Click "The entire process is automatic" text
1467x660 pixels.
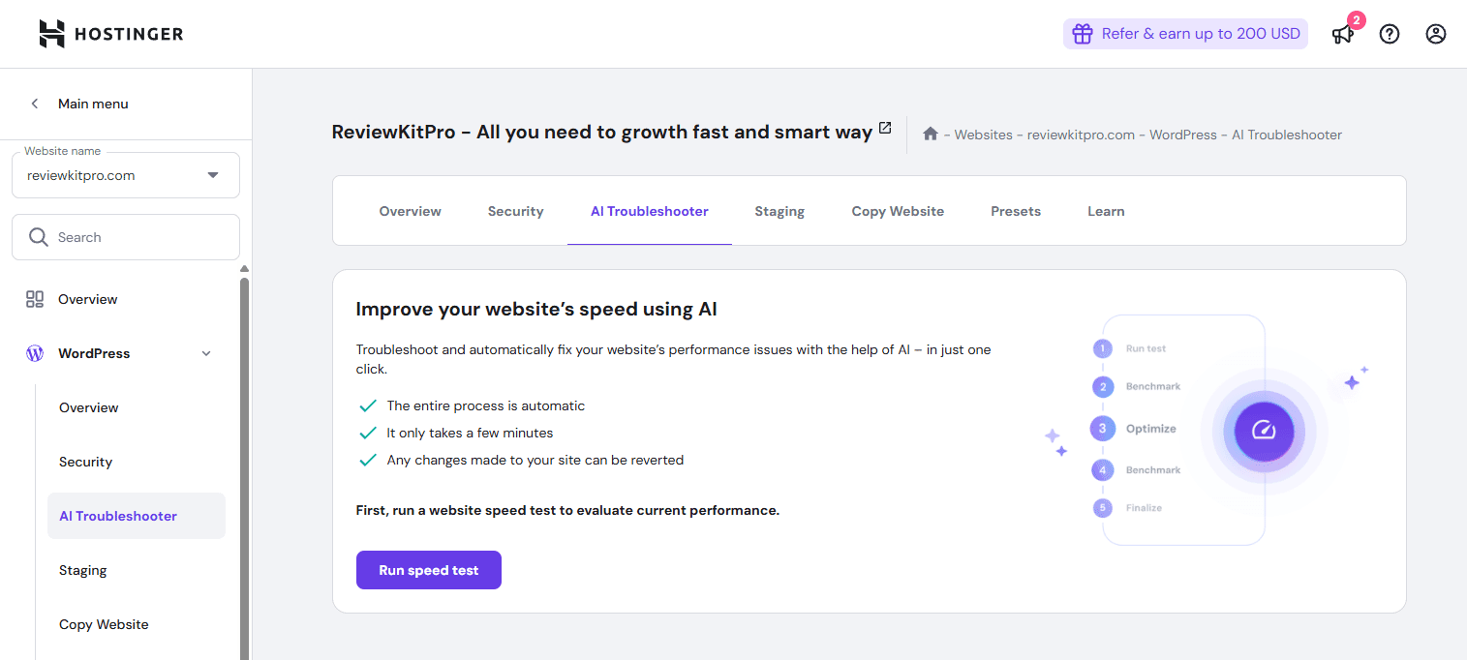(486, 405)
